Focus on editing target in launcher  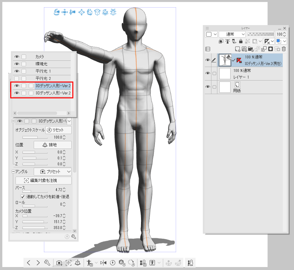coord(69,263)
